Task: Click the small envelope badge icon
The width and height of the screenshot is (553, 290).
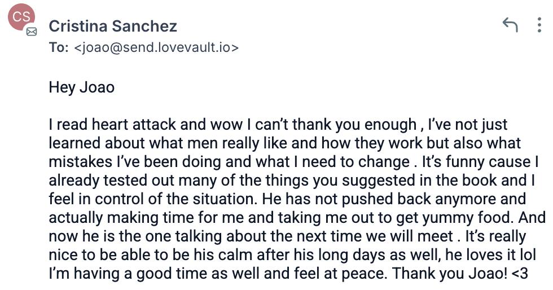Action: coord(32,32)
